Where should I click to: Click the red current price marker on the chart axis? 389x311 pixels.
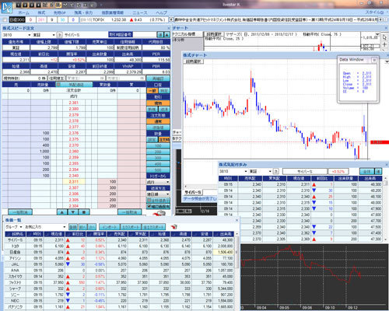[x=380, y=142]
